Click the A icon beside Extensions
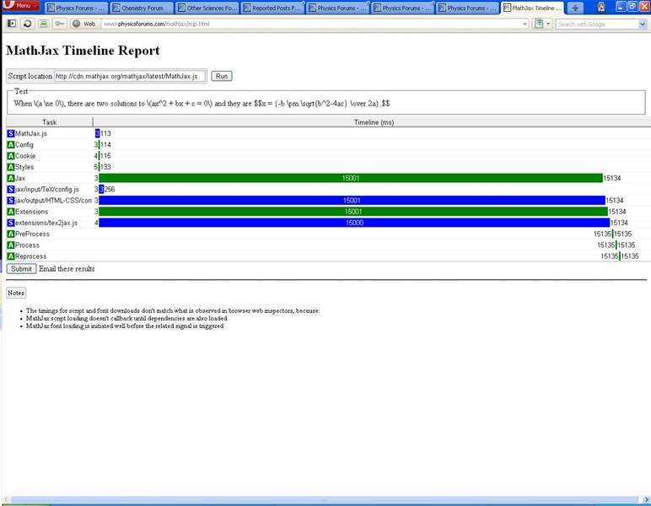651x506 pixels. (x=11, y=212)
